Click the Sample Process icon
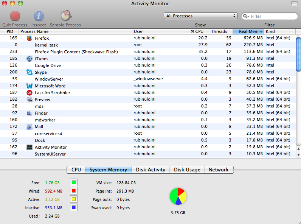The height and width of the screenshot is (224, 301). point(66,16)
